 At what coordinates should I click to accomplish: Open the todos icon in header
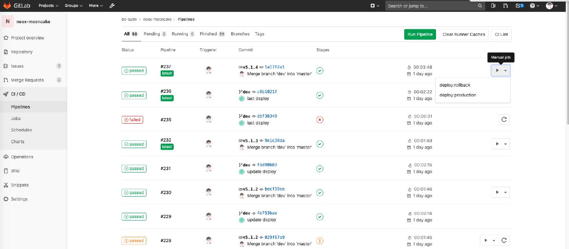click(x=519, y=6)
